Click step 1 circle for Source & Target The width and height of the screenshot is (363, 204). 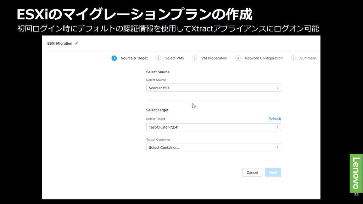click(114, 58)
